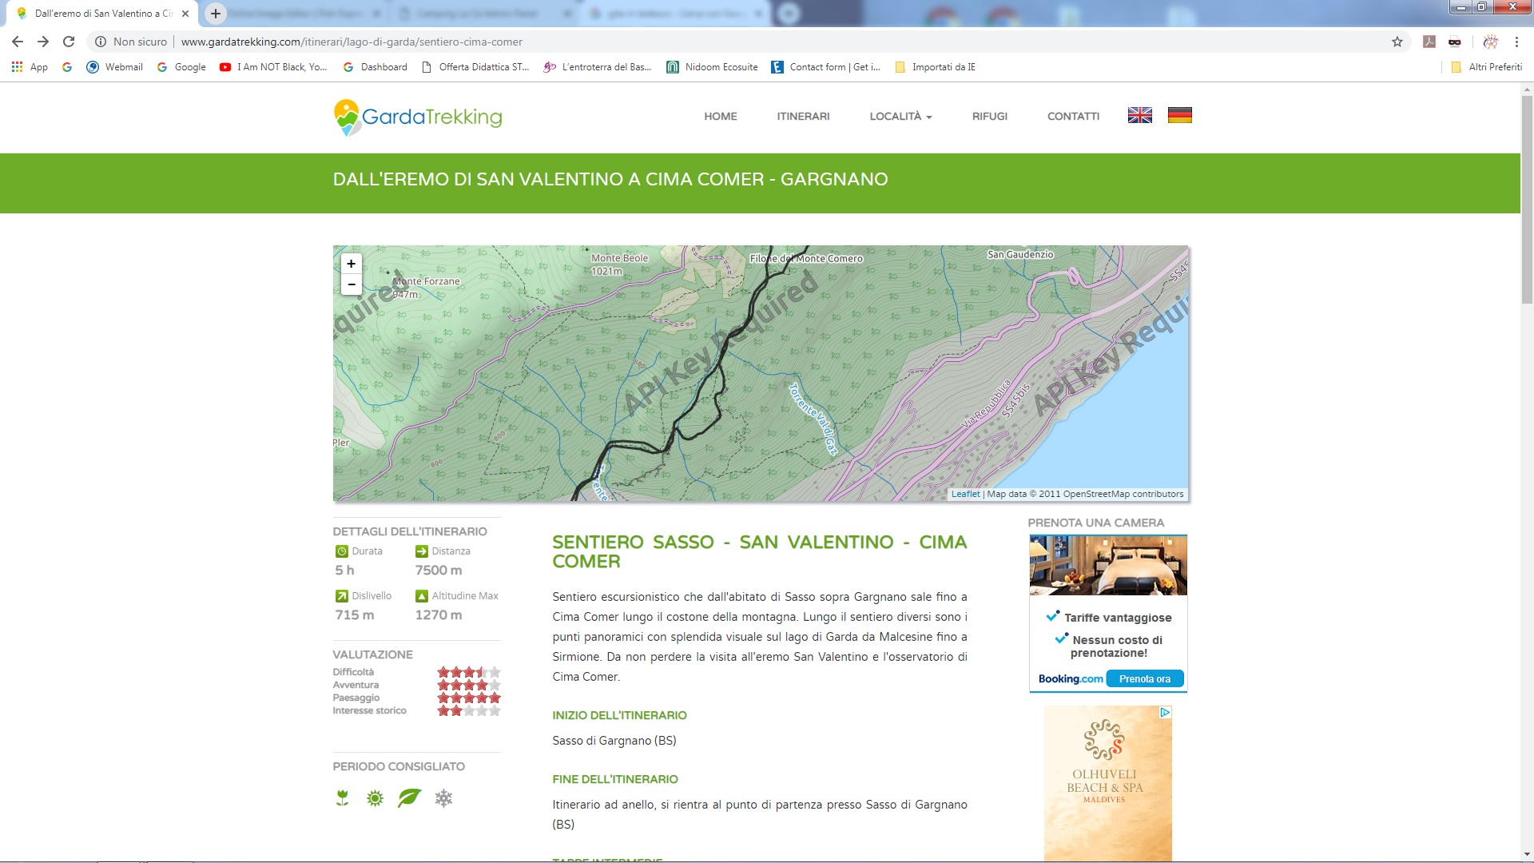Open the Dashboard bookmark
The image size is (1534, 863).
(375, 67)
